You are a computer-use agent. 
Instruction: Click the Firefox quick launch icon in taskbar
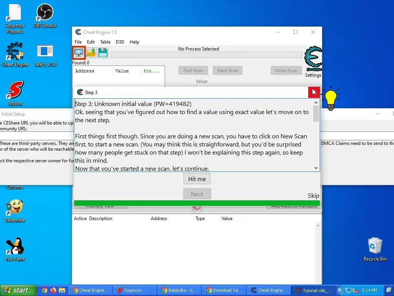[x=53, y=290]
